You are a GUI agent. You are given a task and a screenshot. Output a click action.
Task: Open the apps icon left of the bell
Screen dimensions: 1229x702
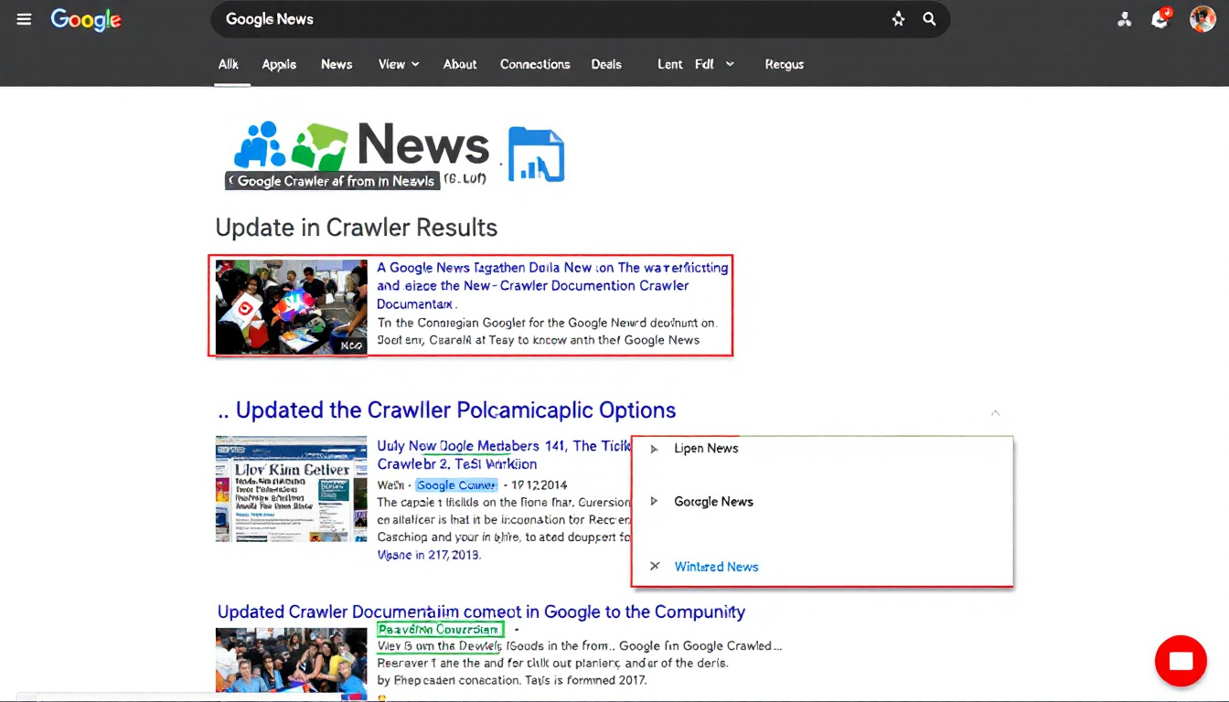(x=1125, y=19)
